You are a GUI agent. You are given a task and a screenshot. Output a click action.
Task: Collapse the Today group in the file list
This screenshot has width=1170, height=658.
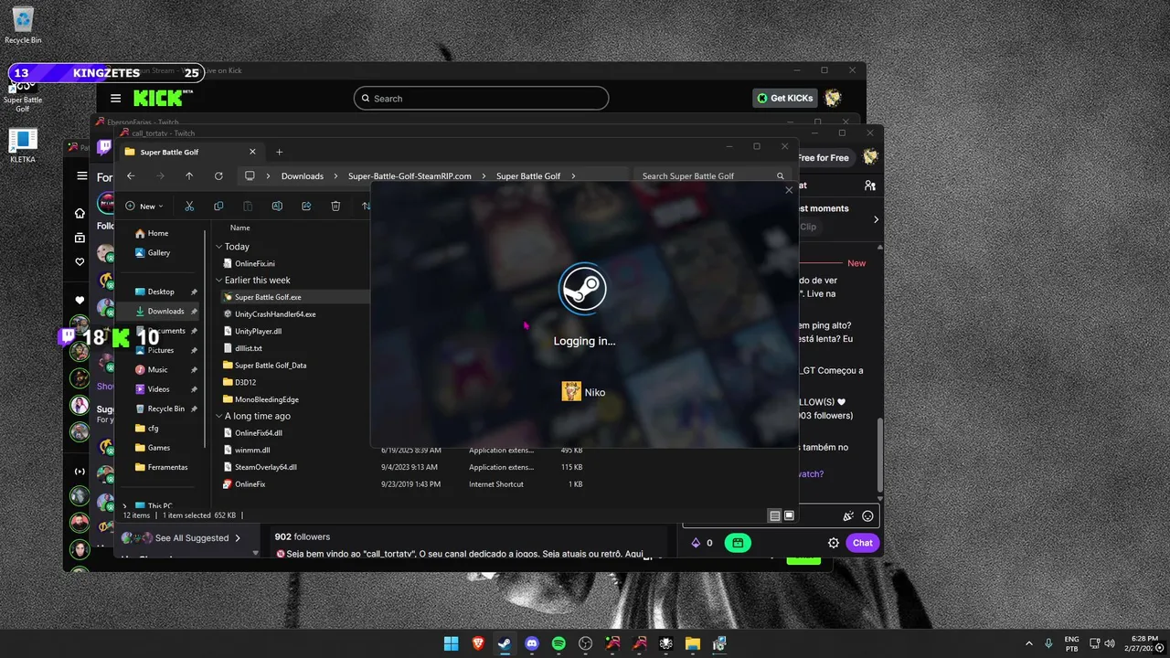coord(219,247)
